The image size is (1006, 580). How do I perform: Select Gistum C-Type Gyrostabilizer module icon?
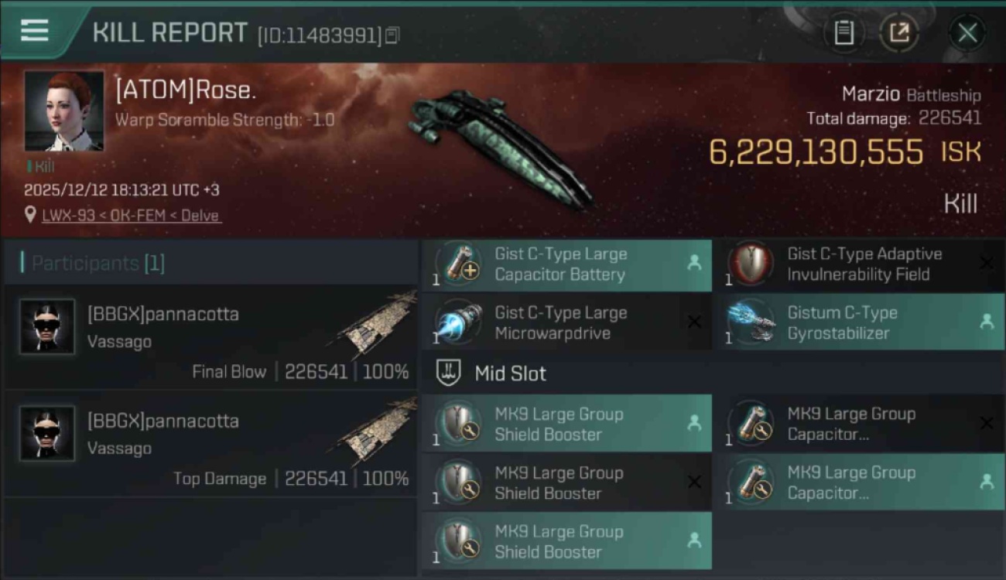point(753,323)
